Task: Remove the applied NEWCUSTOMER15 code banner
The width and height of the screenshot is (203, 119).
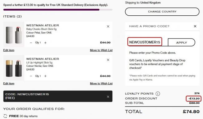Action: pyautogui.click(x=108, y=97)
